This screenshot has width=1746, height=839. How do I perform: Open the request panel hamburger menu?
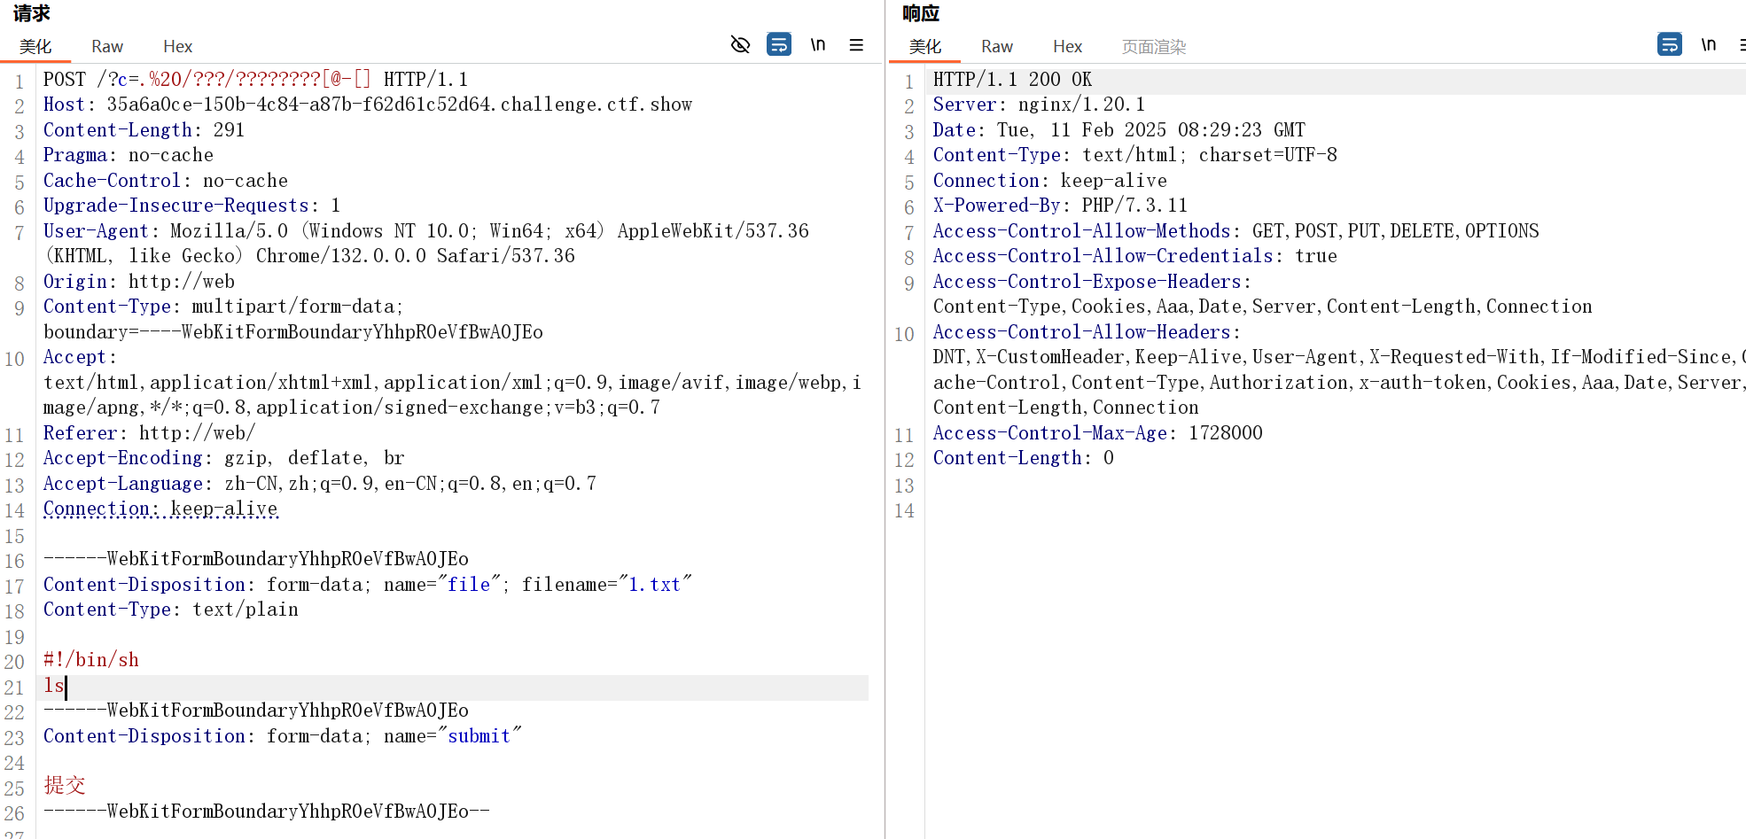[x=856, y=44]
